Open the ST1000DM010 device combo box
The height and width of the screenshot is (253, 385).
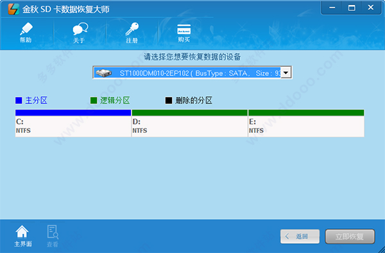(x=193, y=73)
